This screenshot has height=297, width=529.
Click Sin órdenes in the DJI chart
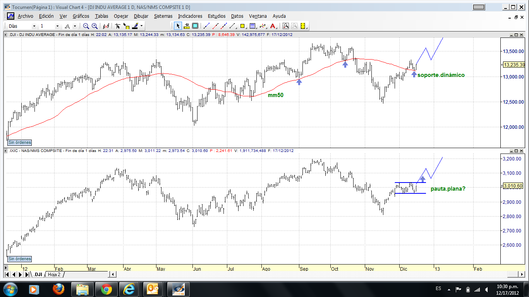(19, 143)
